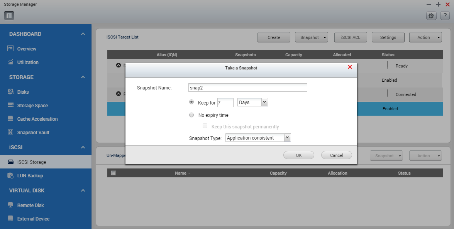Click the Snapshot Name input field
454x229 pixels.
click(247, 88)
